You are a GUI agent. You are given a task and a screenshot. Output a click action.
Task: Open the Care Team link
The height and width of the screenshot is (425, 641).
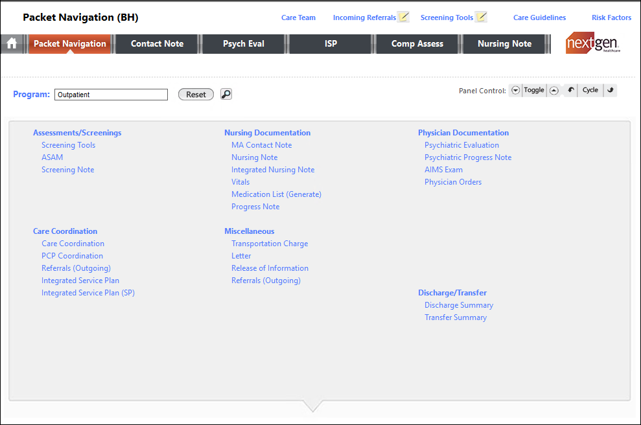(298, 17)
